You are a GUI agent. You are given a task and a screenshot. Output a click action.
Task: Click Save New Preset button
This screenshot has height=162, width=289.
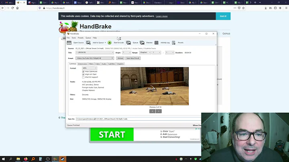pyautogui.click(x=133, y=58)
